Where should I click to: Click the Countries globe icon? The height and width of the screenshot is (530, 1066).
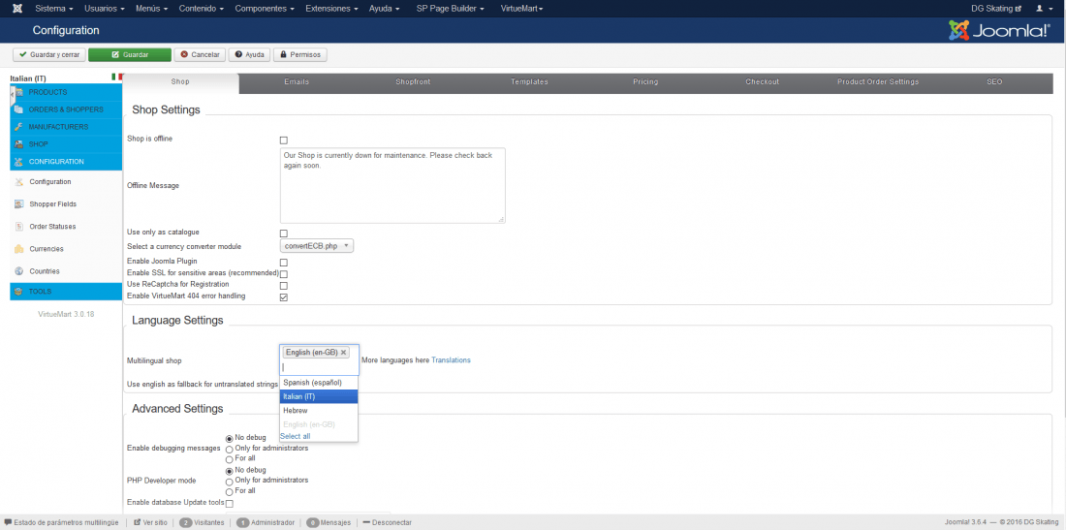[x=19, y=271]
